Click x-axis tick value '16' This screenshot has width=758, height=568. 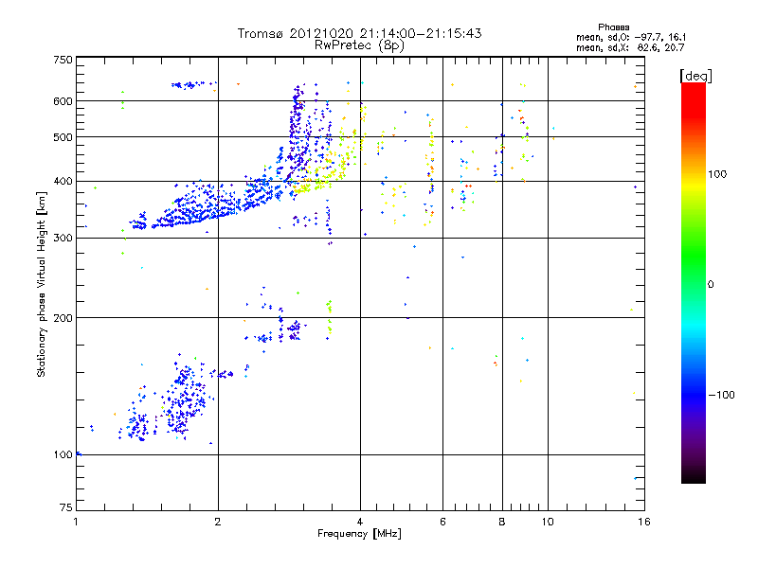tap(644, 522)
